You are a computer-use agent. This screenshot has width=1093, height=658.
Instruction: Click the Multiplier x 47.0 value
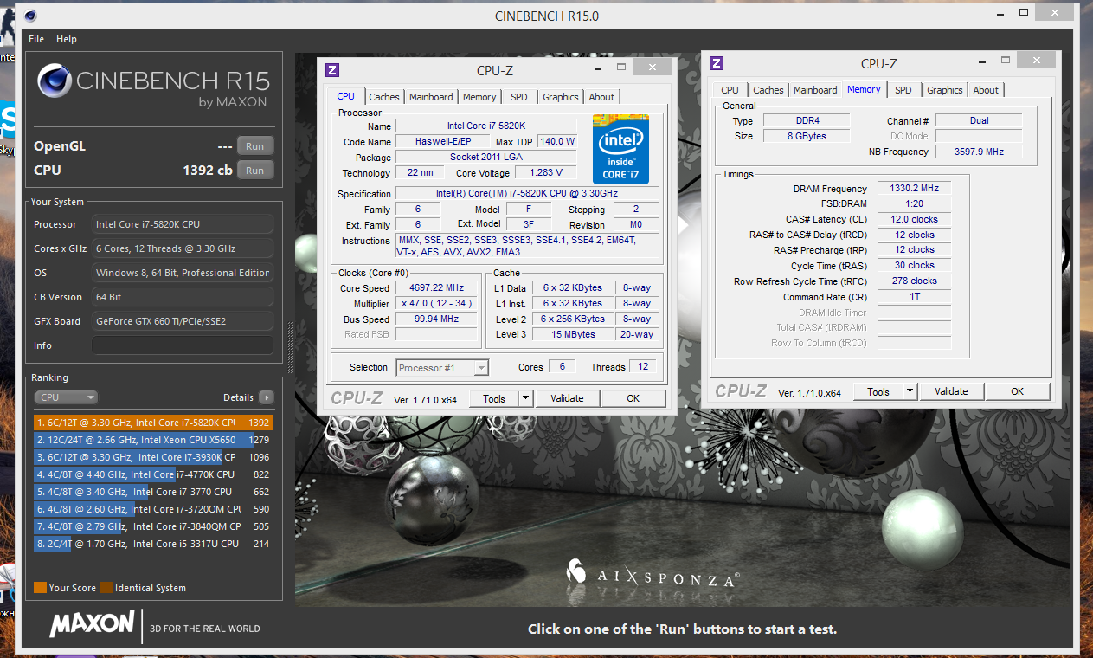coord(436,304)
